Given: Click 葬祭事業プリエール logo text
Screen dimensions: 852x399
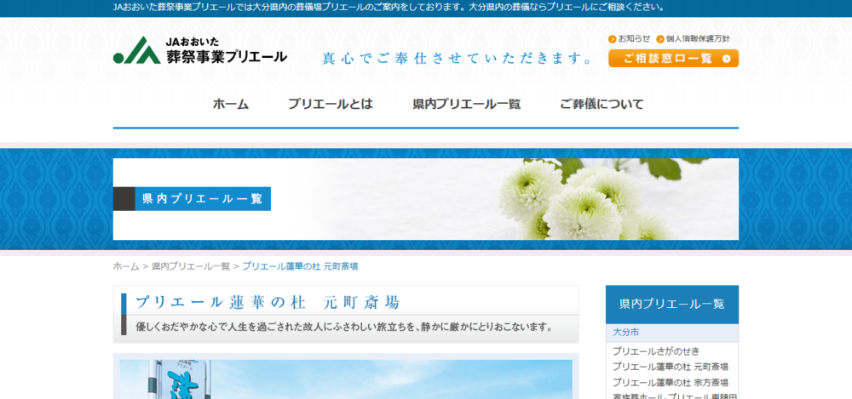Looking at the screenshot, I should [x=227, y=56].
